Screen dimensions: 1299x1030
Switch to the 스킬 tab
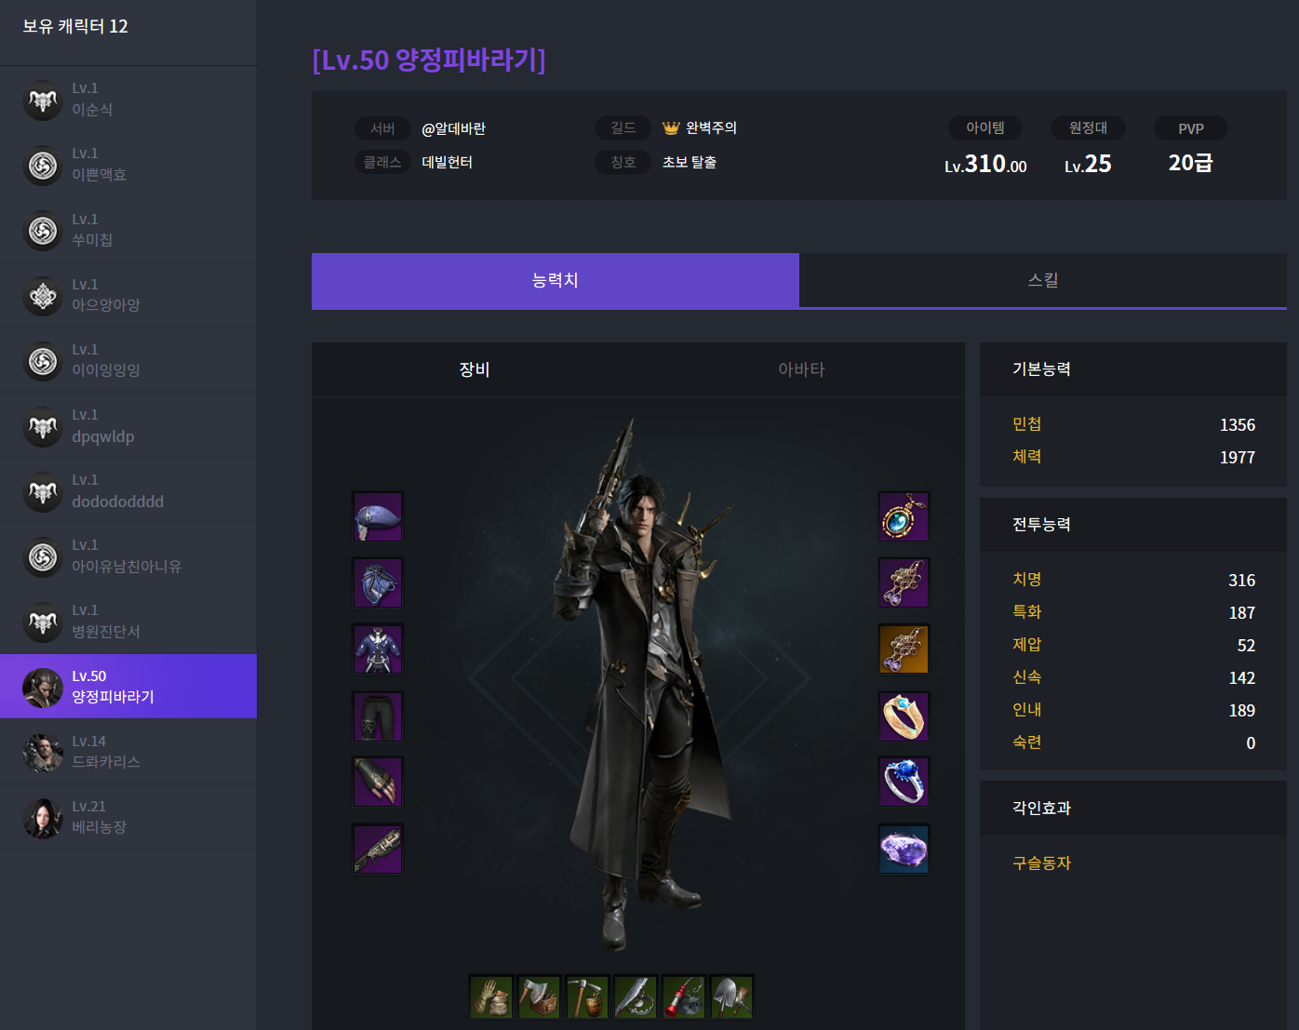click(1043, 280)
